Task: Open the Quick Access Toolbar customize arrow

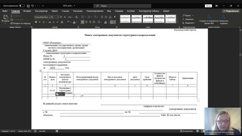Action: tap(43, 6)
